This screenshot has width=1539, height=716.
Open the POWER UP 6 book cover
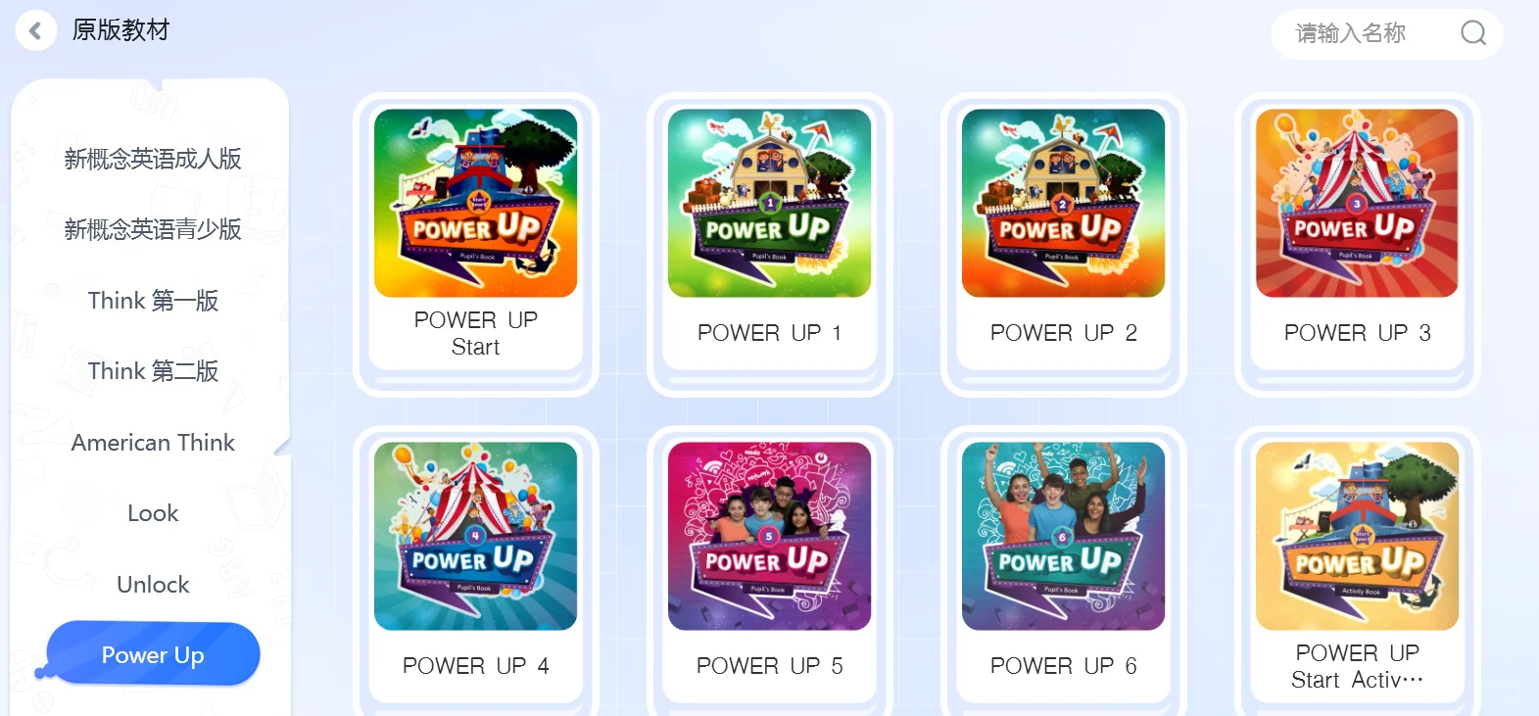[1064, 537]
